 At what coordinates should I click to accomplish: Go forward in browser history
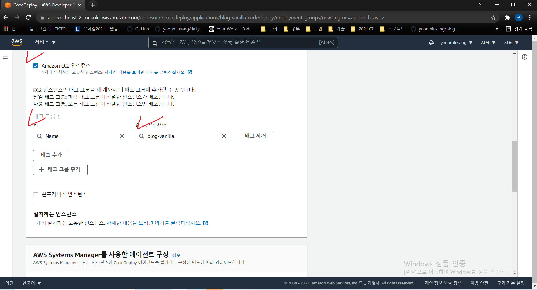[x=17, y=18]
